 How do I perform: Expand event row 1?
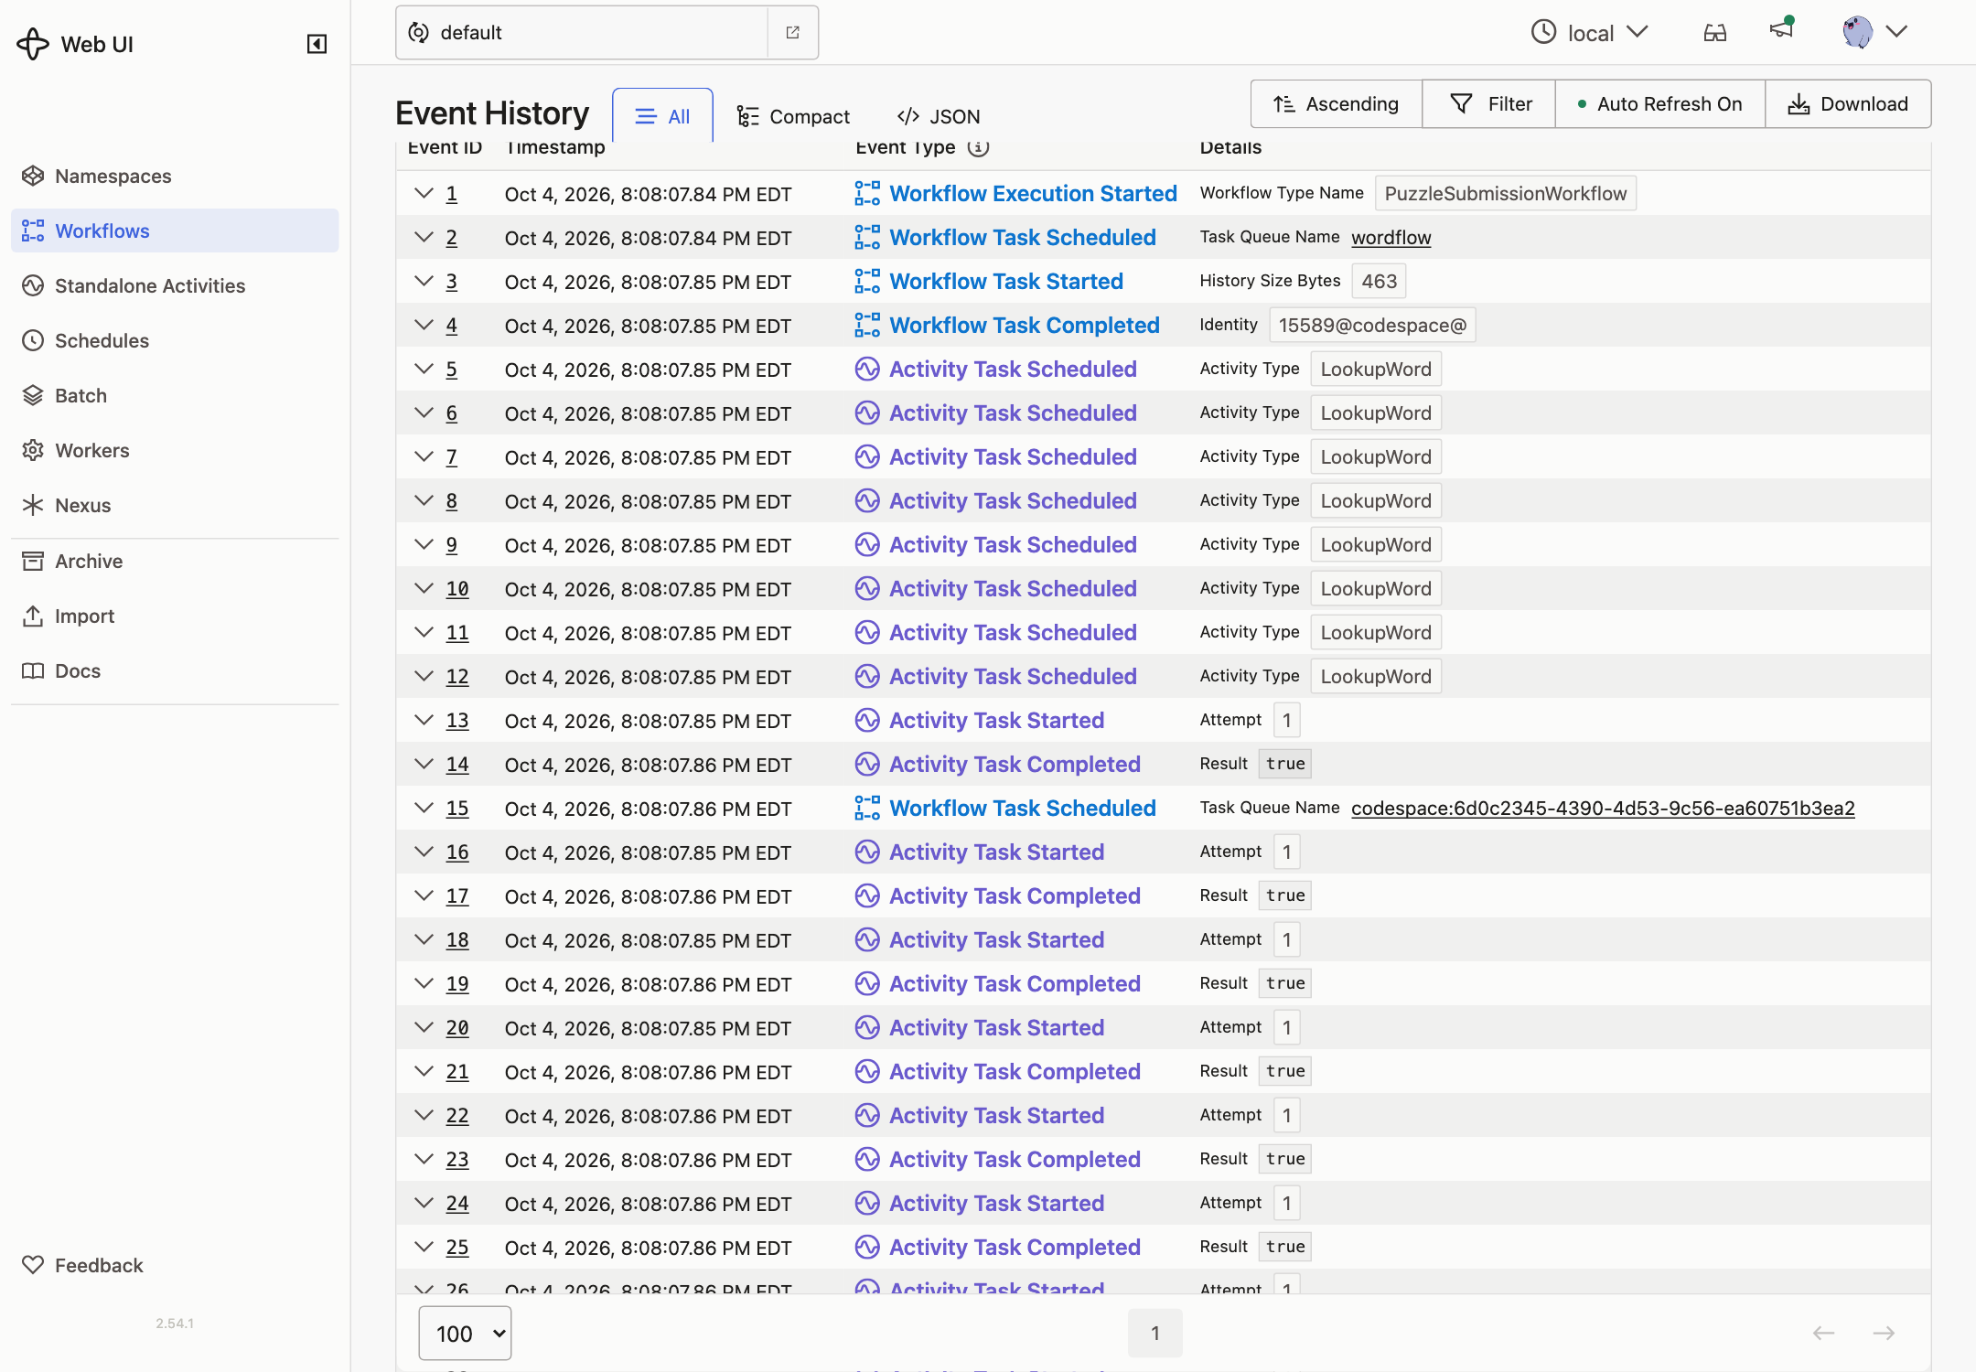pos(424,193)
